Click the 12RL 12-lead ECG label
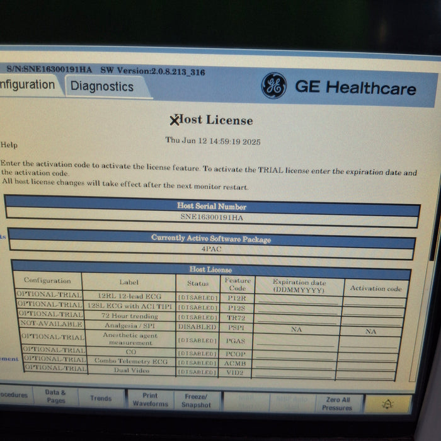 click(x=129, y=296)
